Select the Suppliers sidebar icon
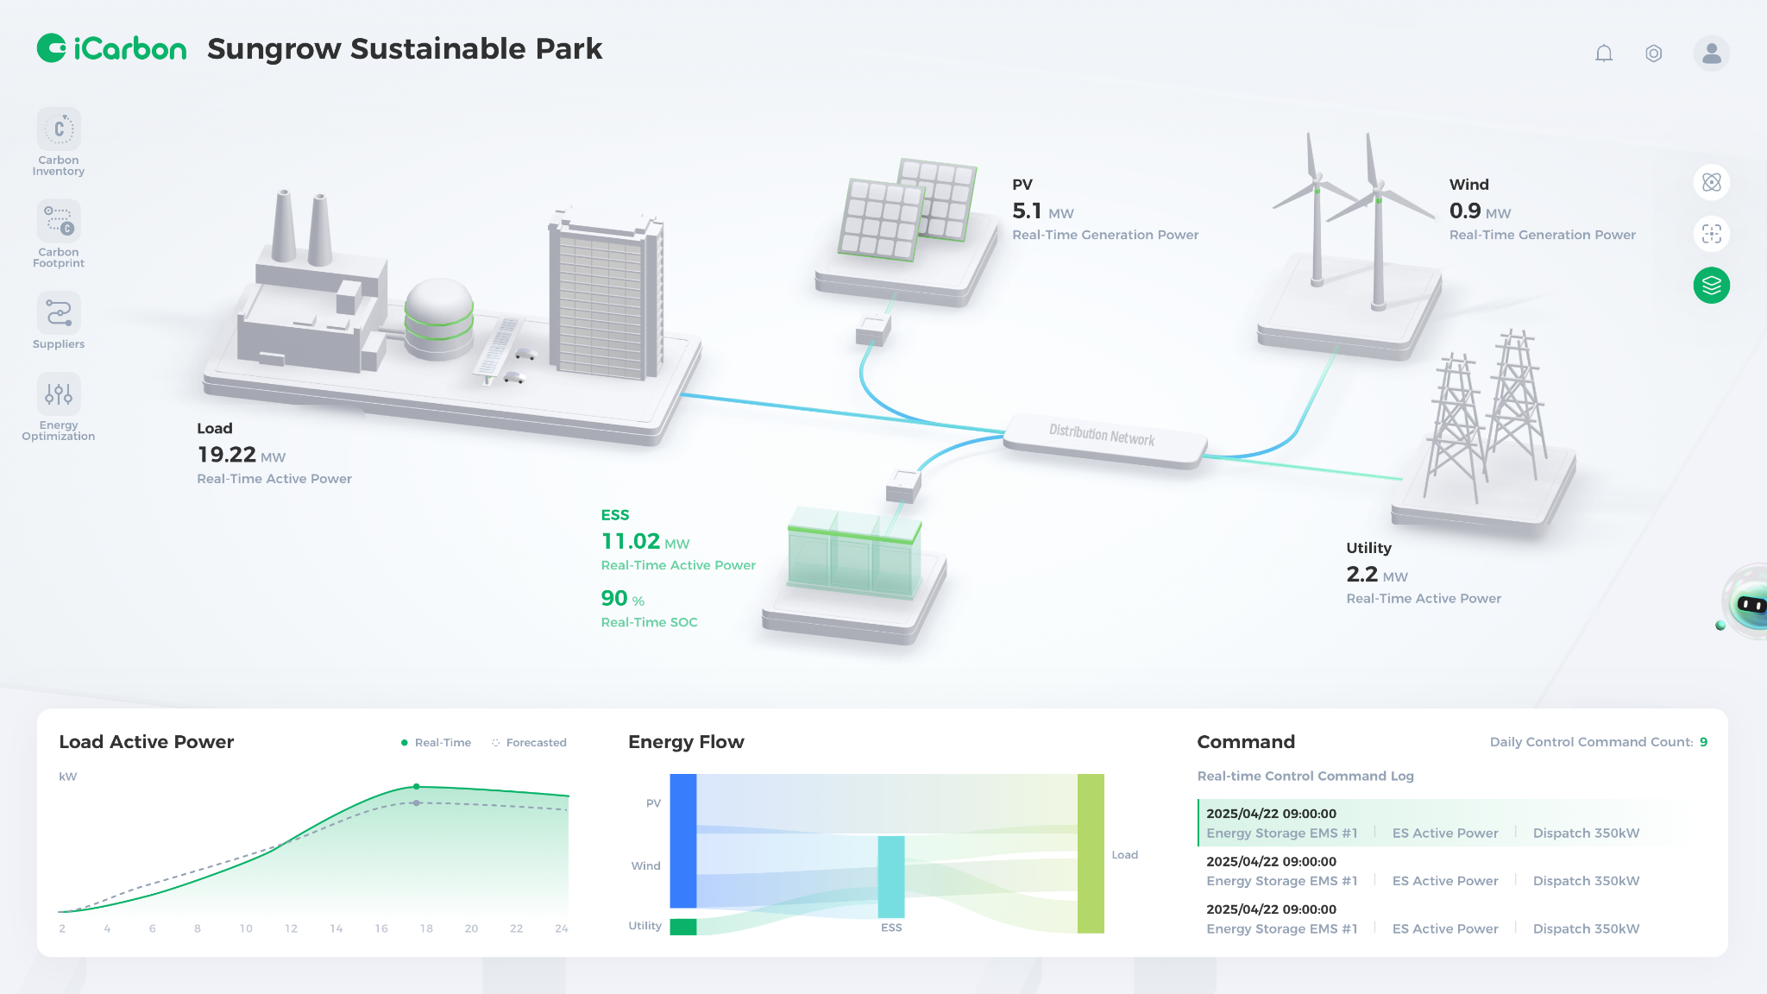Image resolution: width=1767 pixels, height=994 pixels. coord(59,312)
